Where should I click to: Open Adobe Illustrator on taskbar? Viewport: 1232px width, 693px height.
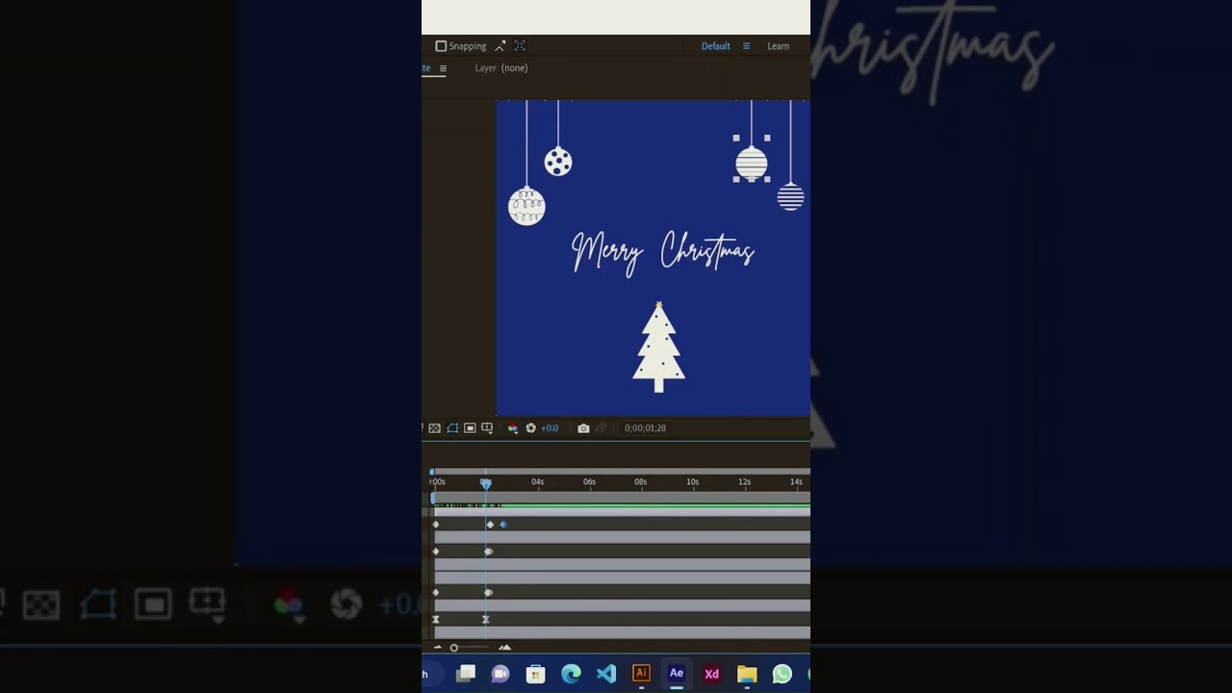[641, 674]
